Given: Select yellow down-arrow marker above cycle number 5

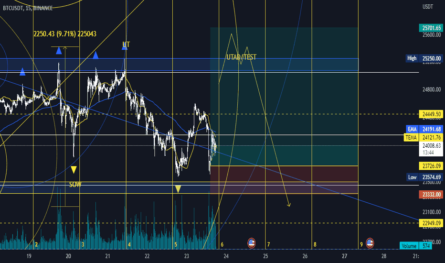Looking at the screenshot, I should tap(178, 189).
